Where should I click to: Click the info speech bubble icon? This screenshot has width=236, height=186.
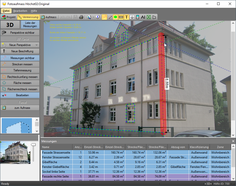(x=98, y=17)
